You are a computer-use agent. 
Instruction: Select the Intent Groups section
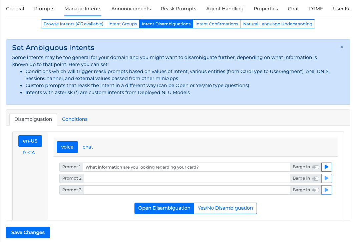coord(122,24)
